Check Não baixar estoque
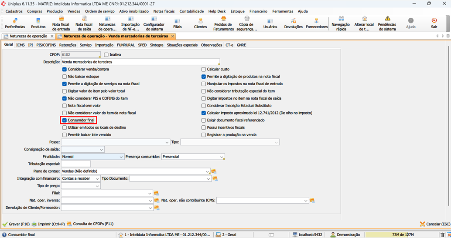The width and height of the screenshot is (451, 238). (x=65, y=77)
